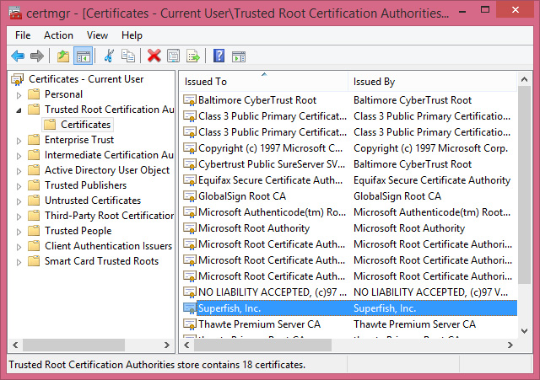Open the Action menu
The image size is (540, 380).
tap(58, 35)
